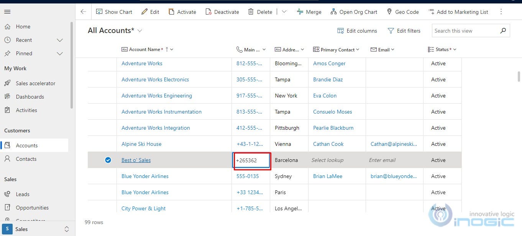This screenshot has width=522, height=236.
Task: Open contact Amos Conger
Action: tap(329, 63)
